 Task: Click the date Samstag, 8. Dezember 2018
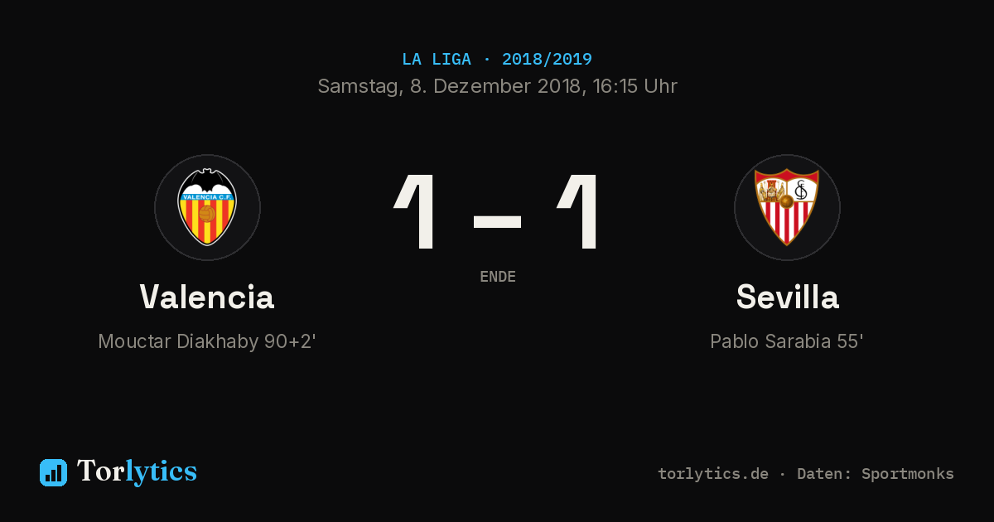449,86
